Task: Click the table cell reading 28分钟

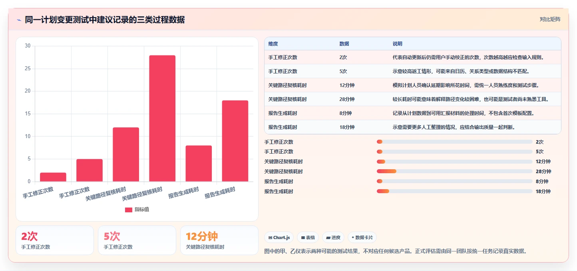Action: point(347,99)
